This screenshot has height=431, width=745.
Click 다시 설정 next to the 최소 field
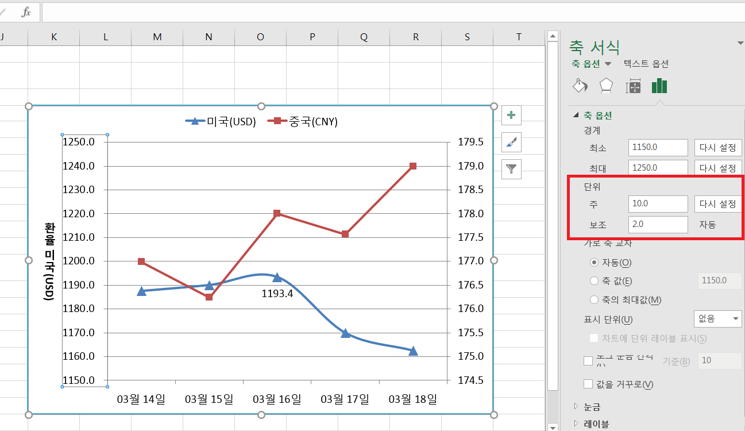click(717, 148)
